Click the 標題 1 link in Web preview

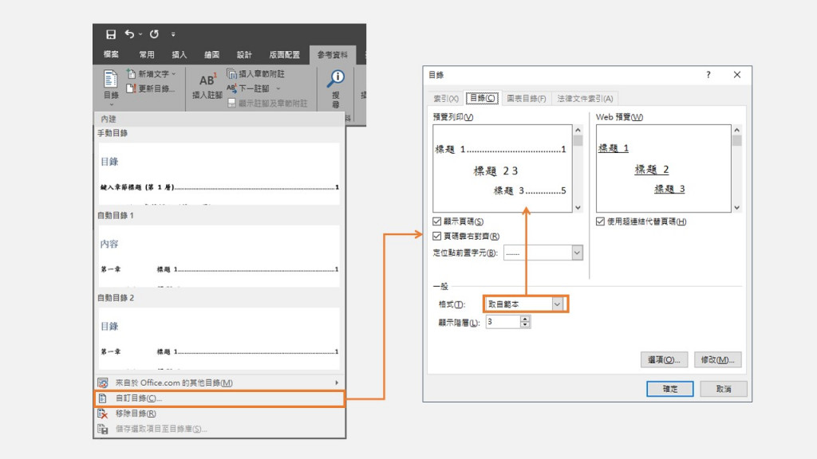pyautogui.click(x=614, y=148)
